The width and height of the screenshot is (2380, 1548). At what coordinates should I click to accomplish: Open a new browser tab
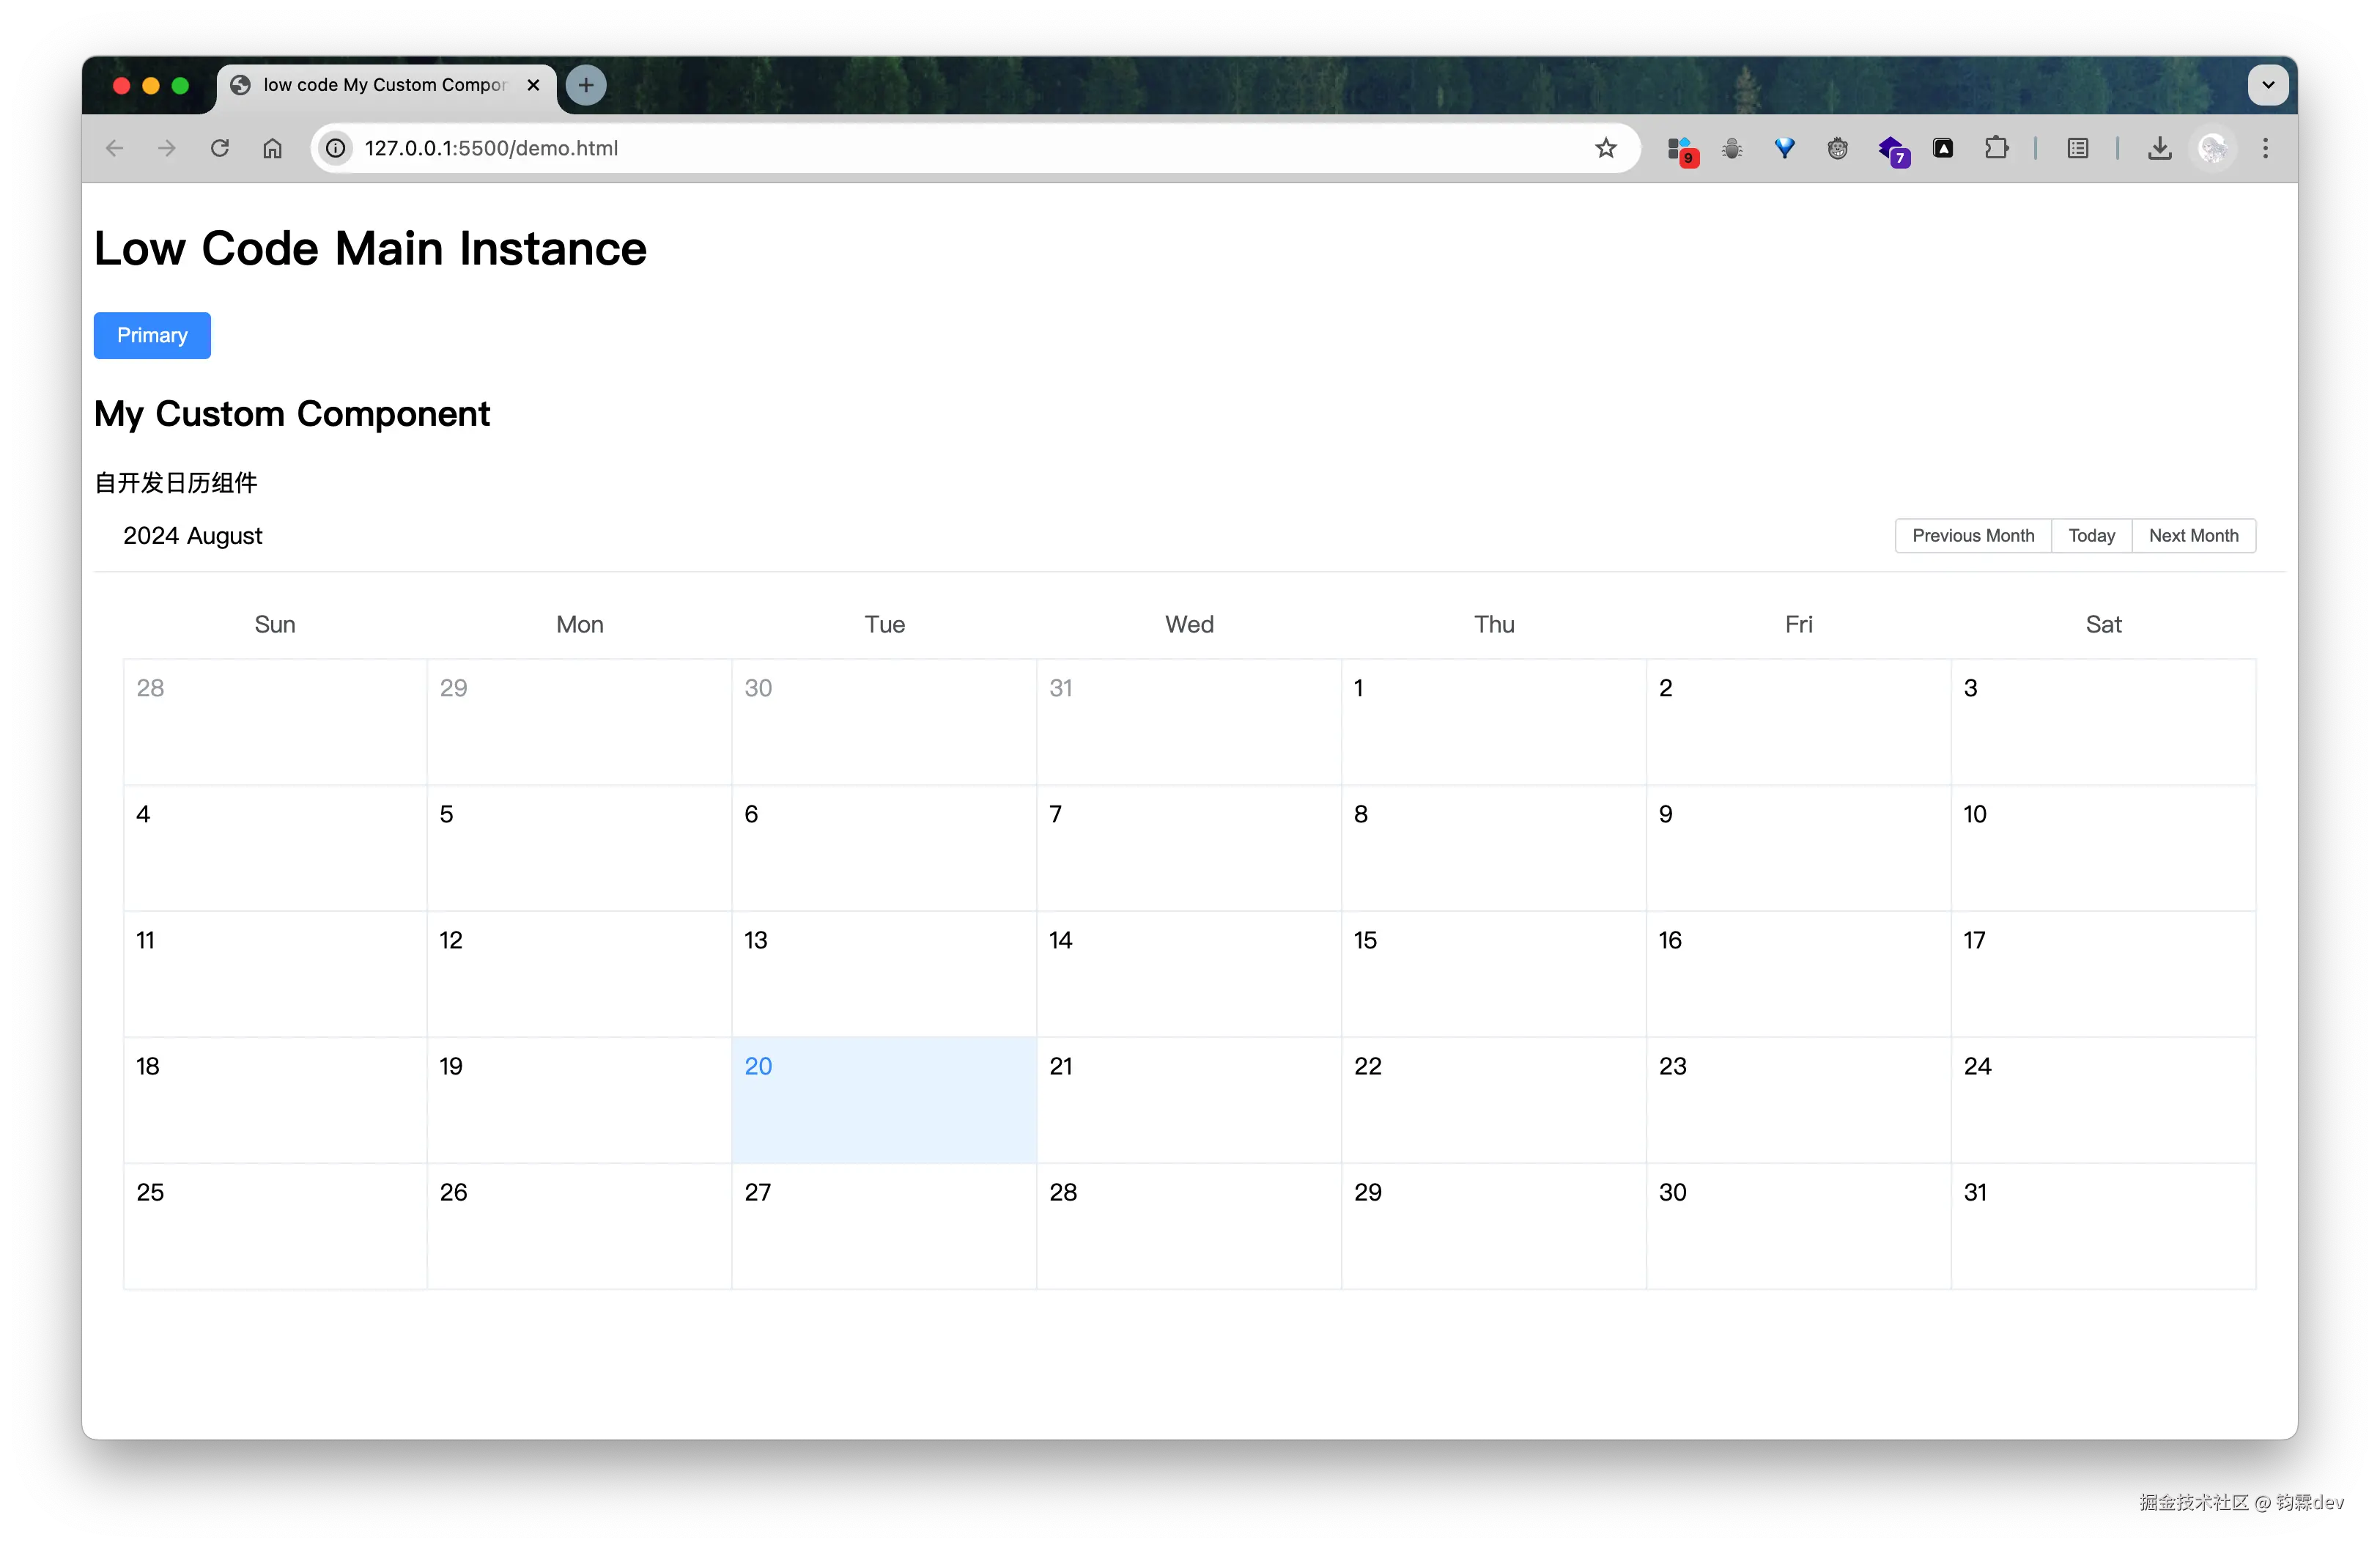click(586, 85)
